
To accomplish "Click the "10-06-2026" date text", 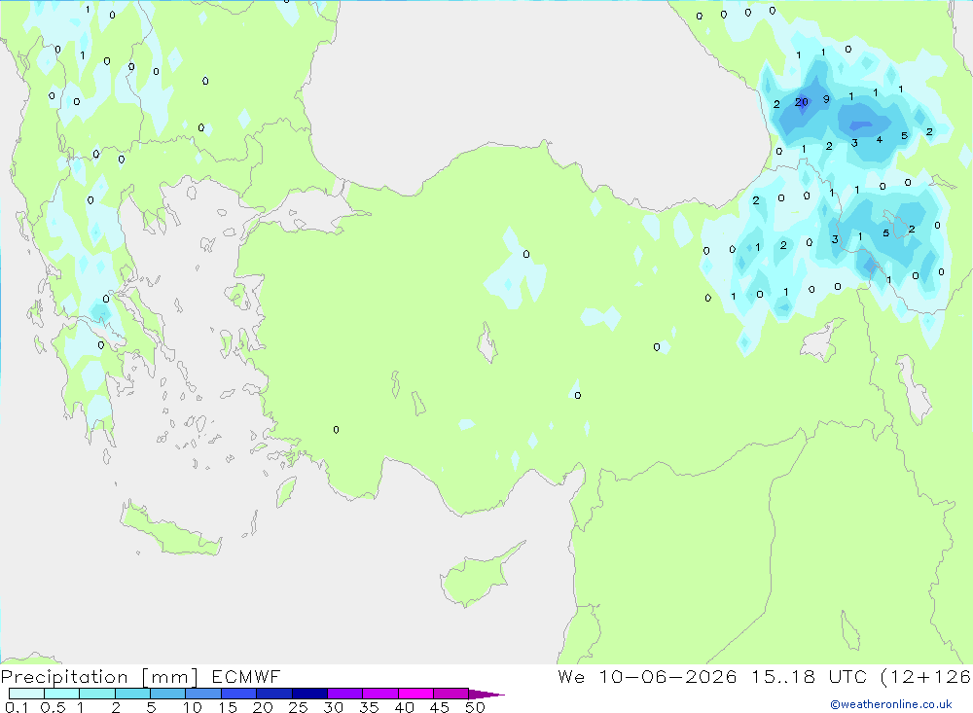I will point(667,676).
